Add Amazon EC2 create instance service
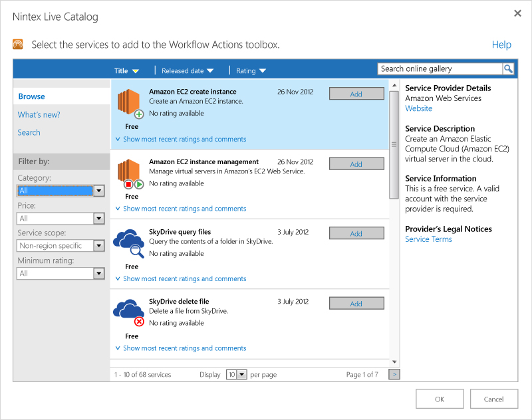Viewport: 532px width, 420px height. click(x=356, y=94)
